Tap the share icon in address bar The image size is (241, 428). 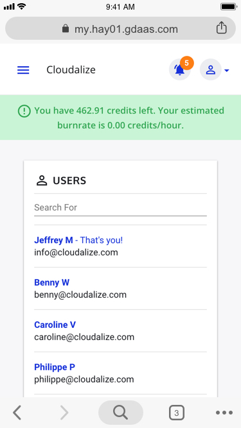pos(221,28)
